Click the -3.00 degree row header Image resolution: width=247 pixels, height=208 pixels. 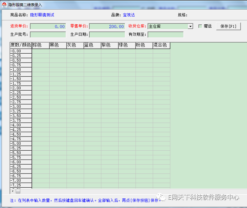point(21,107)
